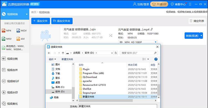This screenshot has width=208, height=108.
Task: Edit output filename with pencil icon
Action: pyautogui.click(x=152, y=29)
